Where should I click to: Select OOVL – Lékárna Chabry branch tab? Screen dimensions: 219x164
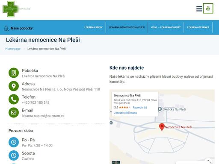tap(166, 27)
